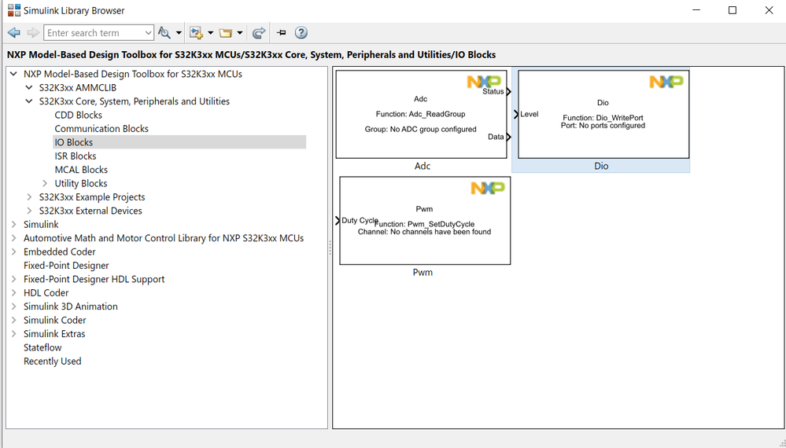786x448 pixels.
Task: Collapse the S32K3xx AMMCLIB node
Action: 29,87
